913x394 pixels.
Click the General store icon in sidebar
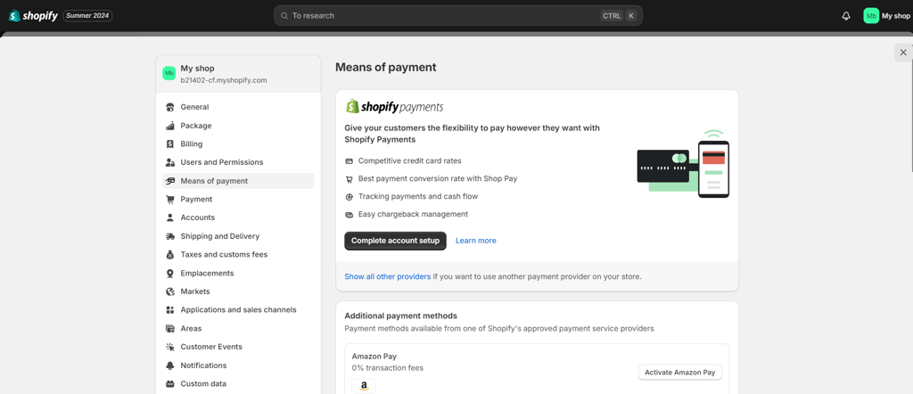click(x=170, y=107)
